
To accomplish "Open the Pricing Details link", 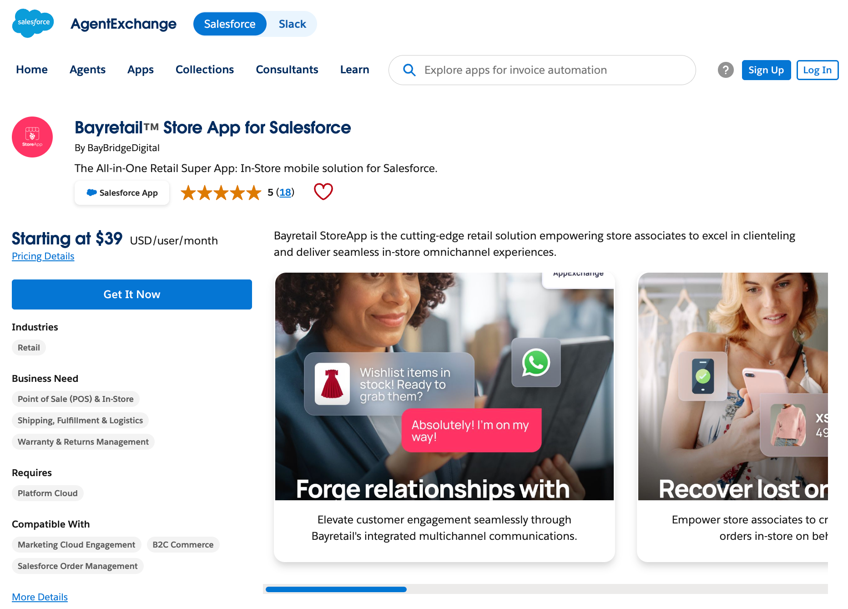I will pos(43,256).
